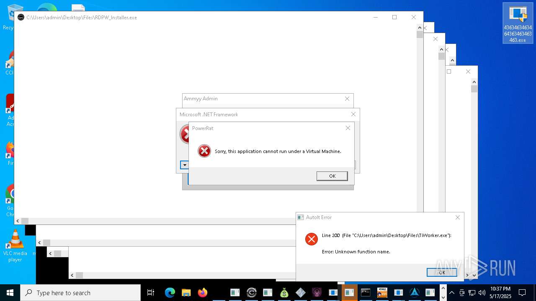This screenshot has width=536, height=301.
Task: Click OK in the PowerRat dialog
Action: 332,176
